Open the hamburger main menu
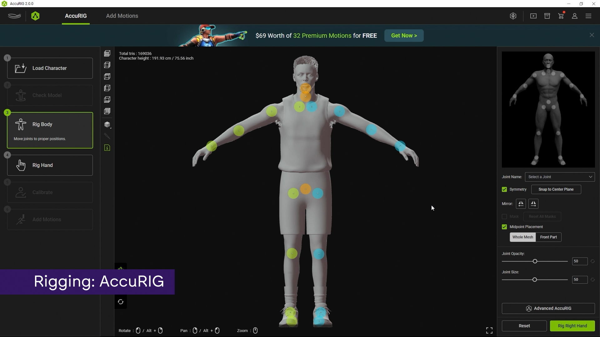Viewport: 600px width, 337px height. pyautogui.click(x=588, y=16)
